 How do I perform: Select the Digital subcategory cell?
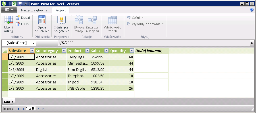coord(51,69)
